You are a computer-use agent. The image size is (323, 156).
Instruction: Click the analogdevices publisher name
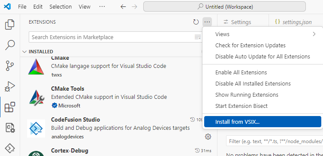68,137
